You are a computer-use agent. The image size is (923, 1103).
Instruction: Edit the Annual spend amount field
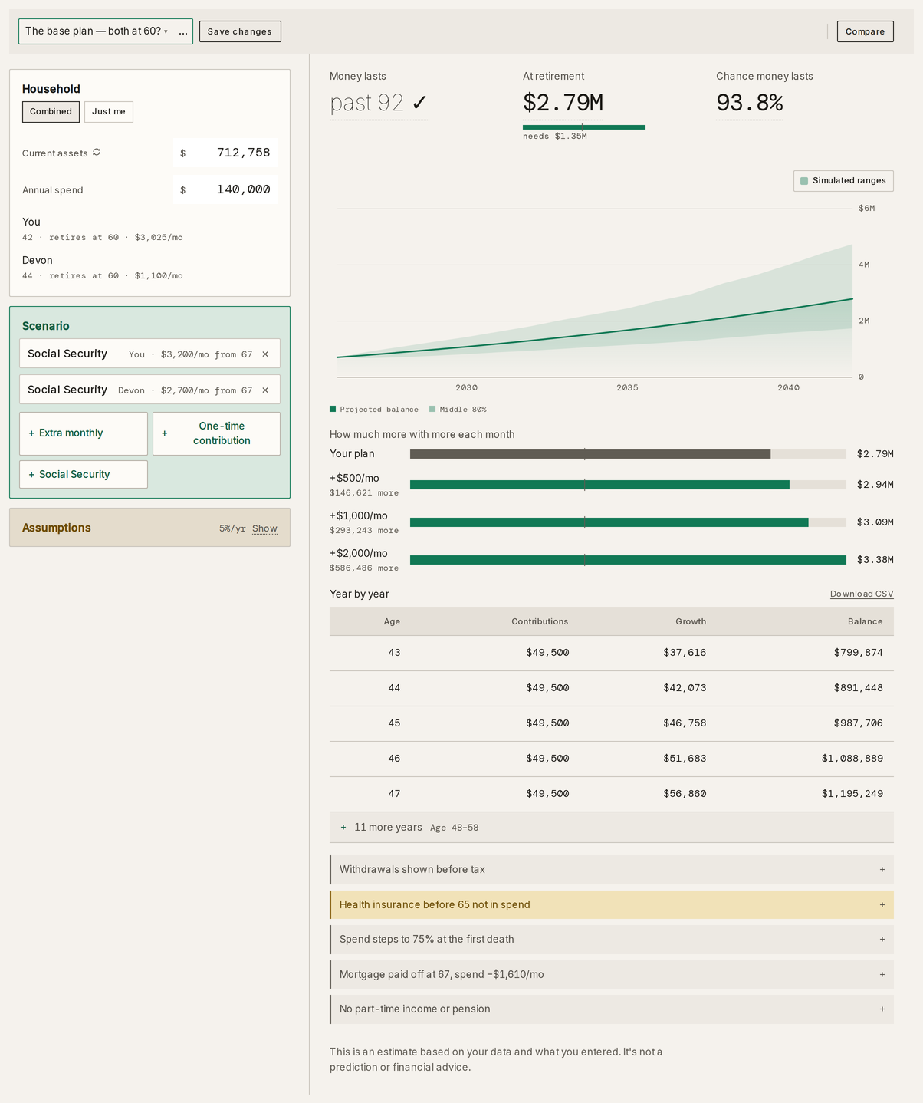(225, 189)
